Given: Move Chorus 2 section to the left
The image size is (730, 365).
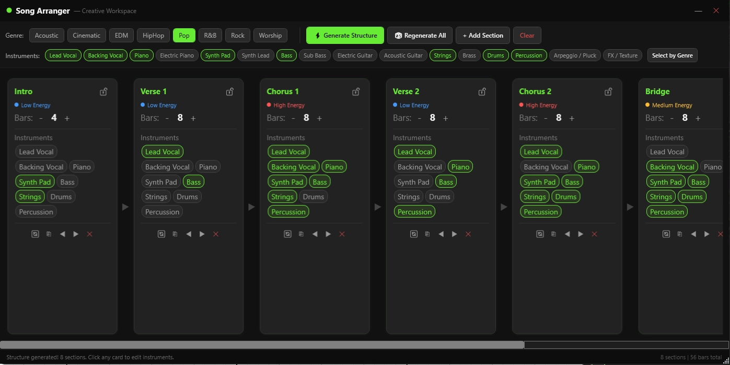Looking at the screenshot, I should pos(567,234).
